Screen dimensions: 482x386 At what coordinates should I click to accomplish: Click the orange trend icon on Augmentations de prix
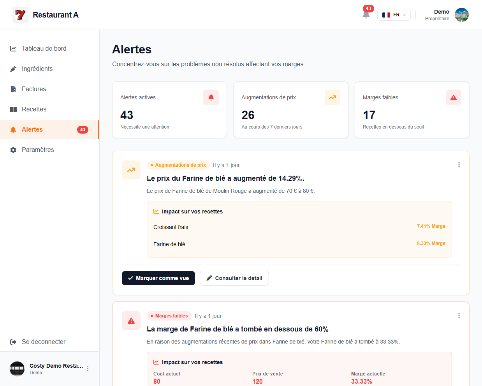[332, 97]
